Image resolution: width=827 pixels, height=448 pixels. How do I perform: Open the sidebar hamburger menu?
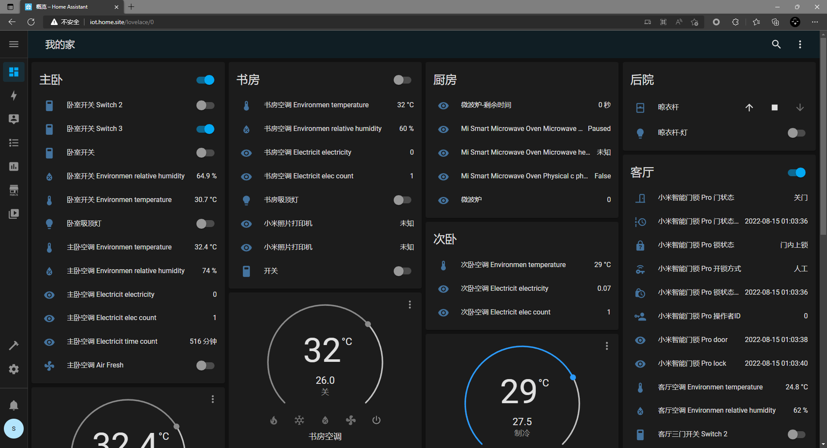14,44
